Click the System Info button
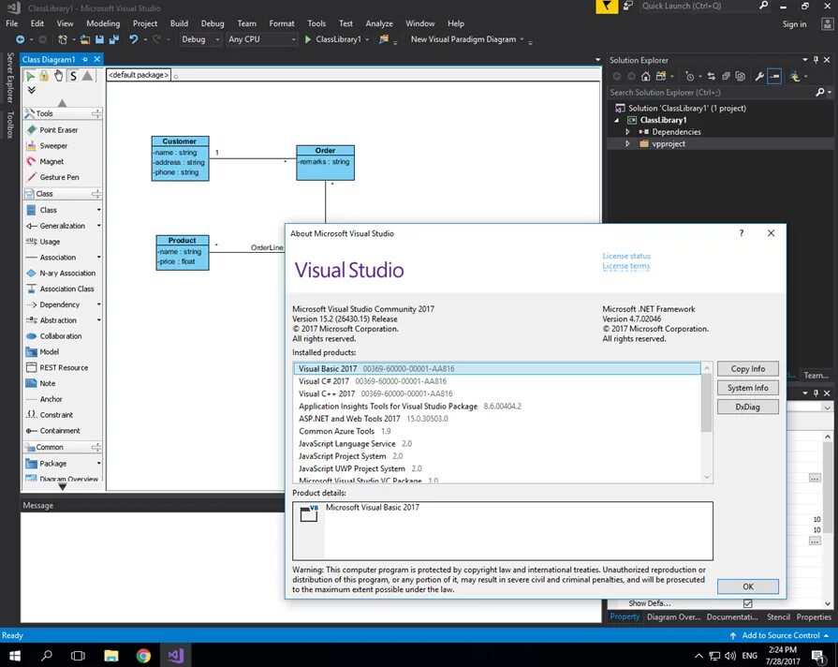The image size is (838, 667). pos(748,388)
